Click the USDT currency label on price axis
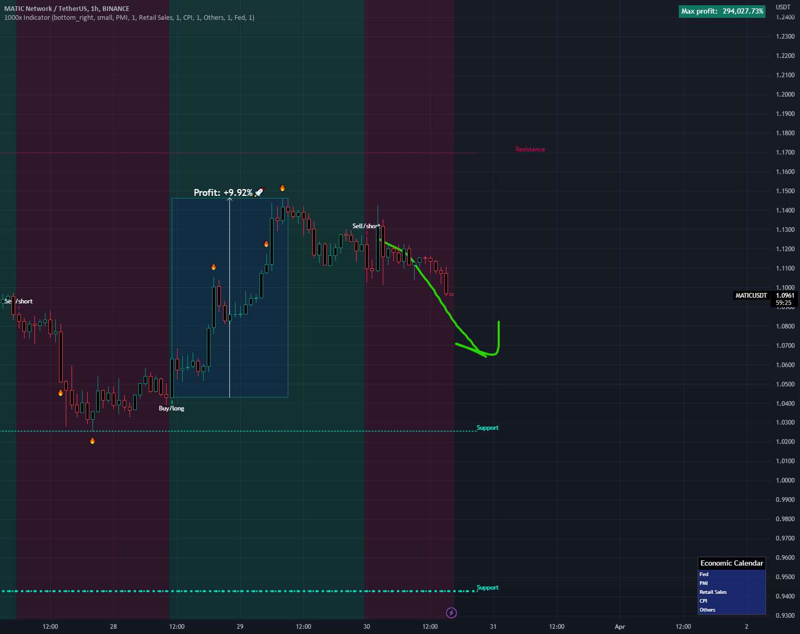 coord(783,7)
